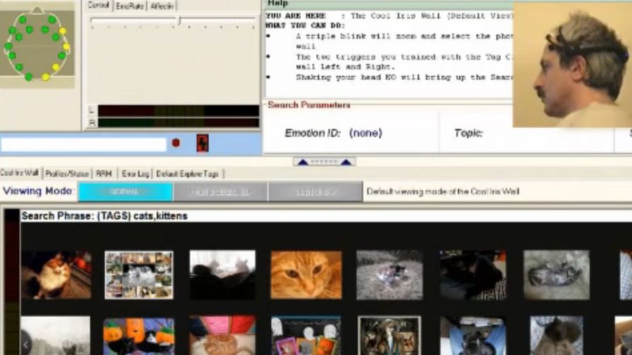Select the orange cat close-up thumbnail
The height and width of the screenshot is (355, 632).
(307, 275)
